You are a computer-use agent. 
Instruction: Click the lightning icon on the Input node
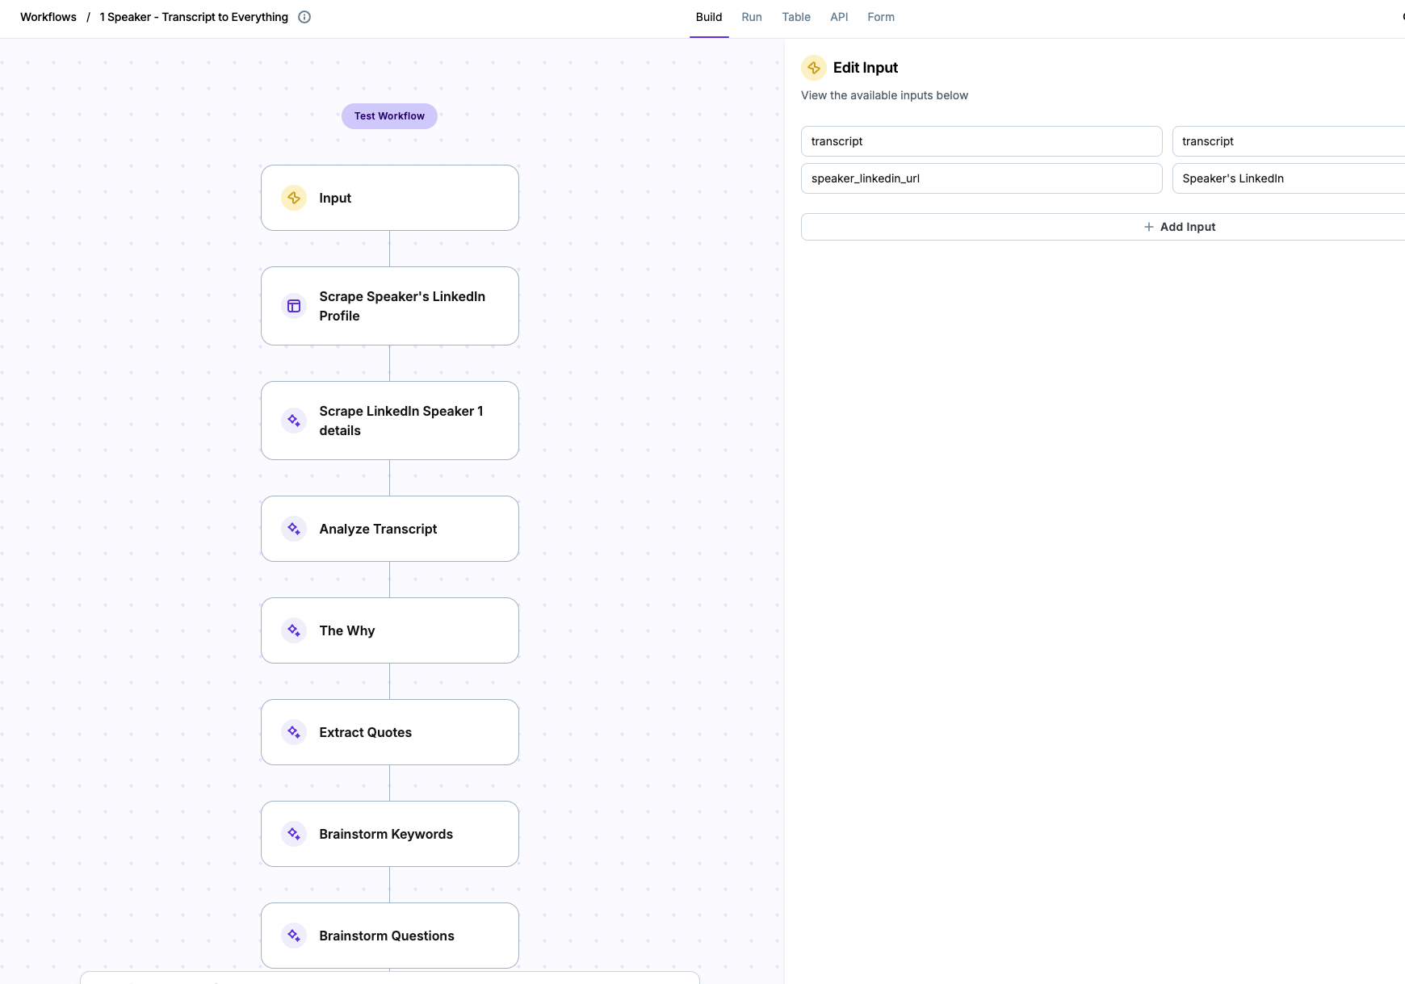(294, 197)
